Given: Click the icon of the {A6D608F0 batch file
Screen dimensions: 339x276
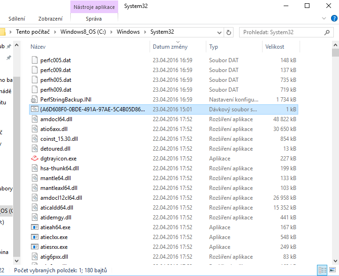Looking at the screenshot, I should [x=35, y=109].
